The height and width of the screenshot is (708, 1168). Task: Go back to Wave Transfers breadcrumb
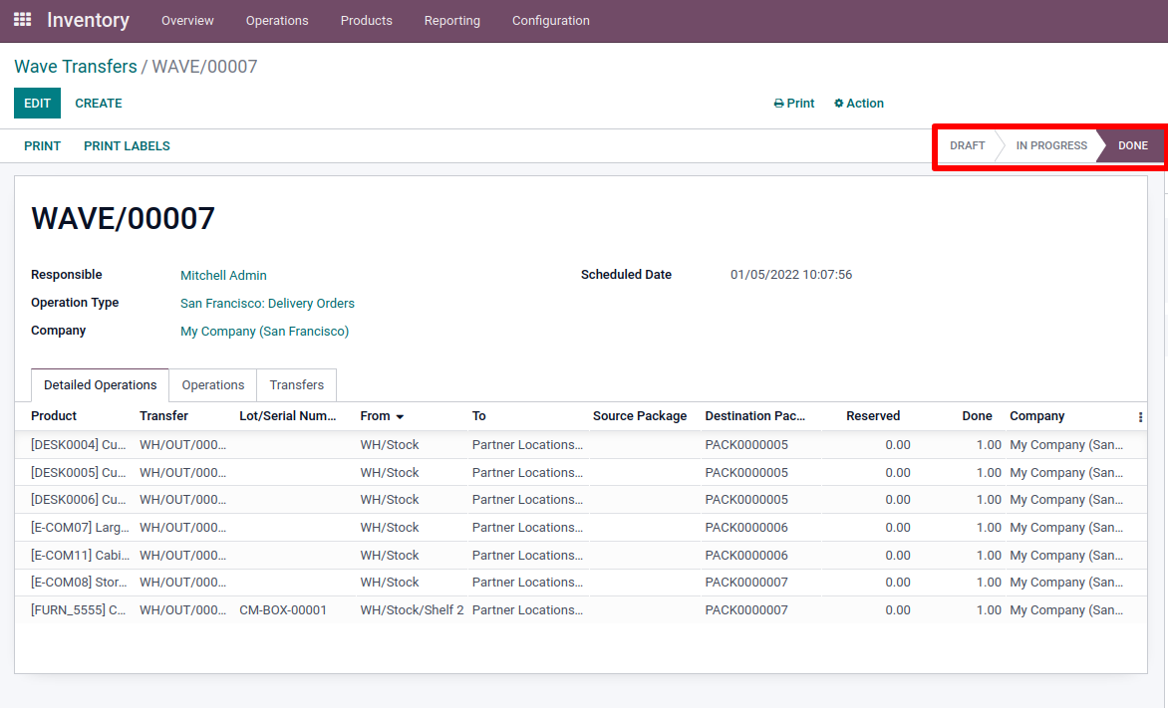tap(75, 67)
